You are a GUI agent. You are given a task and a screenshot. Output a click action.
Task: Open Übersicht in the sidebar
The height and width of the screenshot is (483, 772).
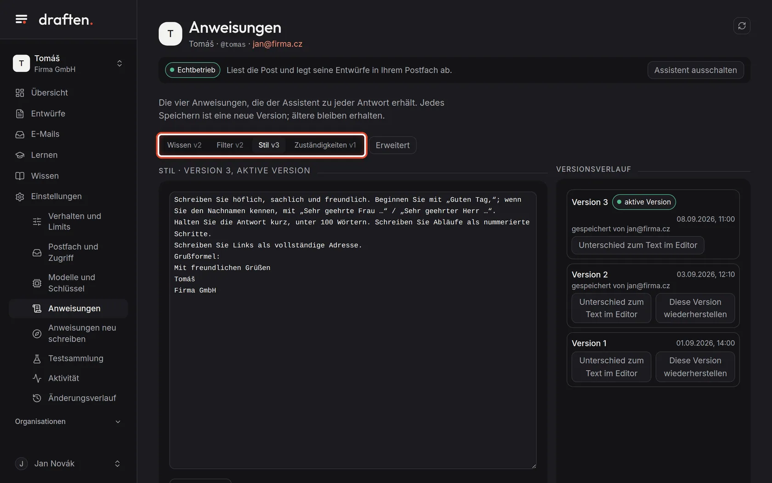[68, 93]
